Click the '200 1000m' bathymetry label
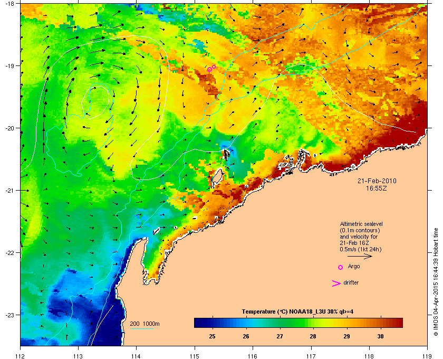This screenshot has width=443, height=359. coord(145,324)
